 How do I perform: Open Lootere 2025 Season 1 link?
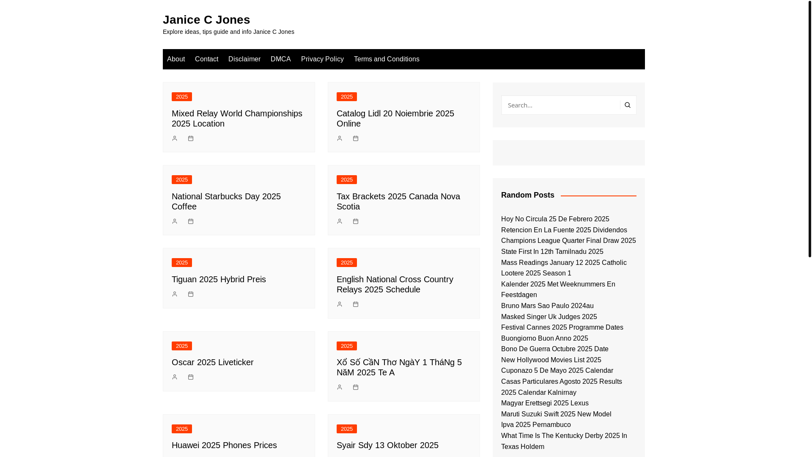536,273
